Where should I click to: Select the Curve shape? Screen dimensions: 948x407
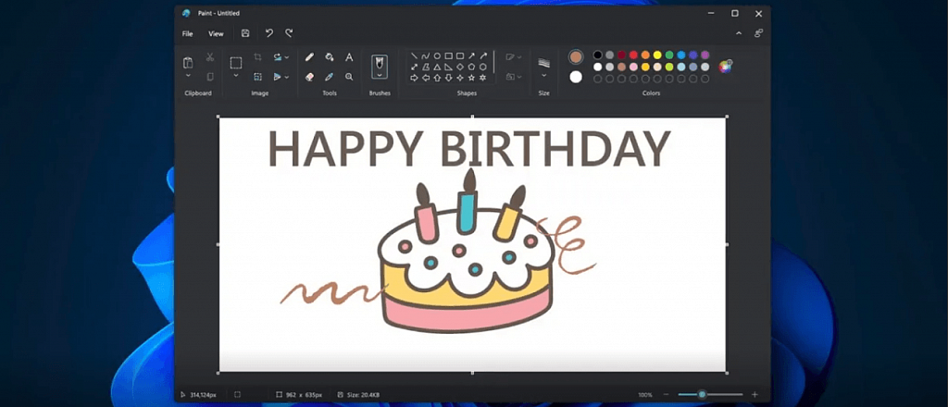pos(426,56)
